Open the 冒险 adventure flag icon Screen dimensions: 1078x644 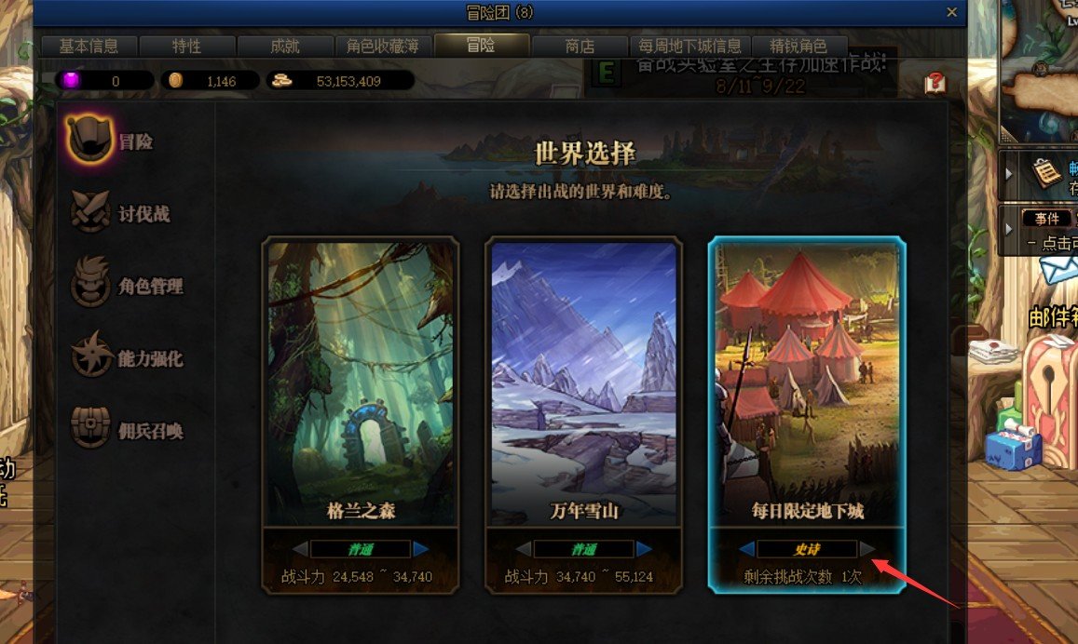click(89, 140)
